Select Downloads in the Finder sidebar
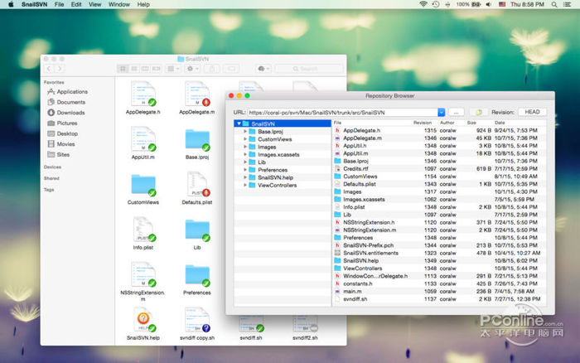This screenshot has width=580, height=363. [x=70, y=113]
